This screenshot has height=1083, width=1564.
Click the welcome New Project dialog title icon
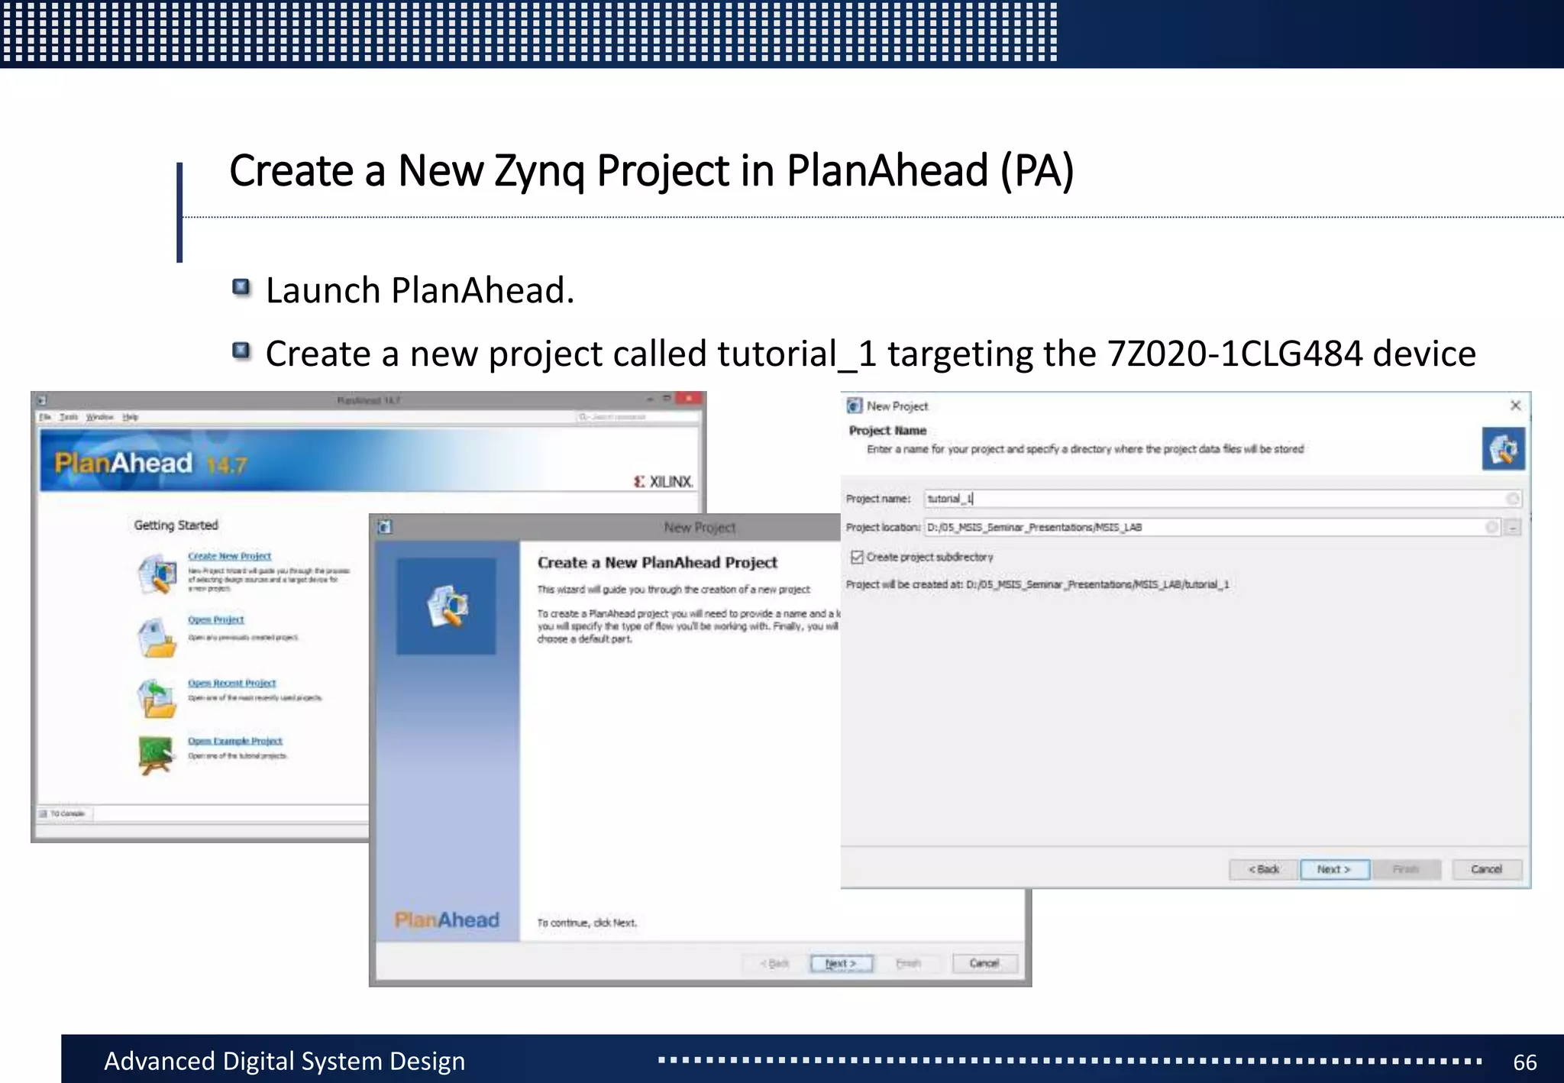[385, 527]
